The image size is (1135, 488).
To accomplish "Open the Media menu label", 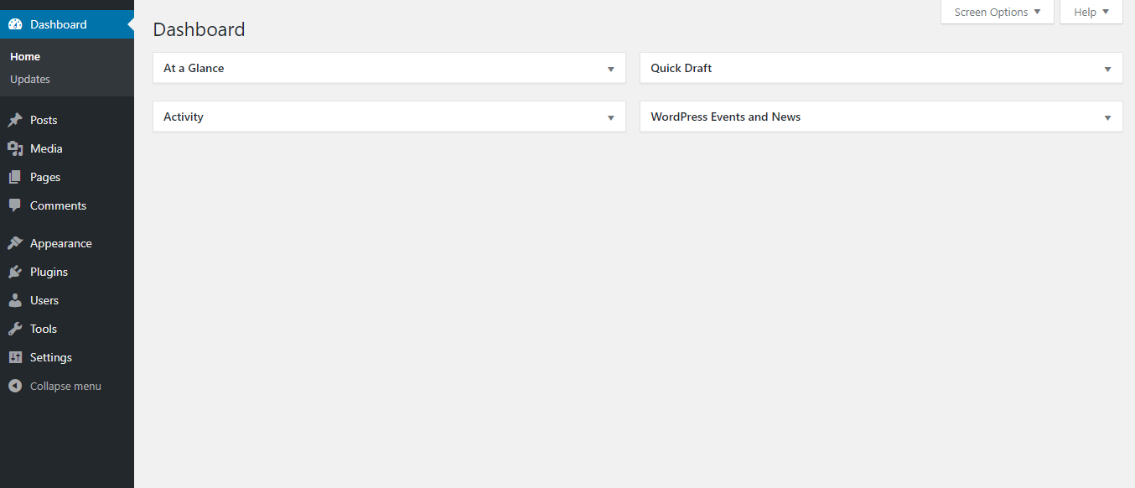I will [46, 148].
